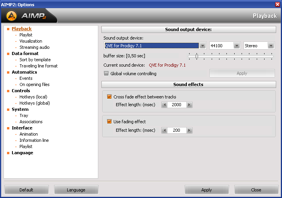Open Information line settings
The width and height of the screenshot is (282, 198).
(x=34, y=140)
